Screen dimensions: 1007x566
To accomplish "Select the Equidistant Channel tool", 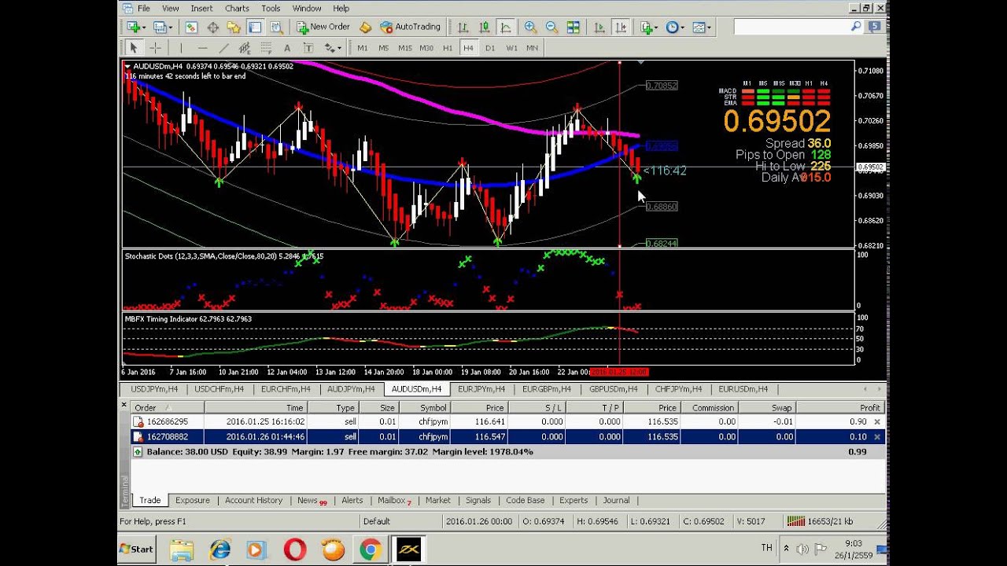I will (x=245, y=48).
